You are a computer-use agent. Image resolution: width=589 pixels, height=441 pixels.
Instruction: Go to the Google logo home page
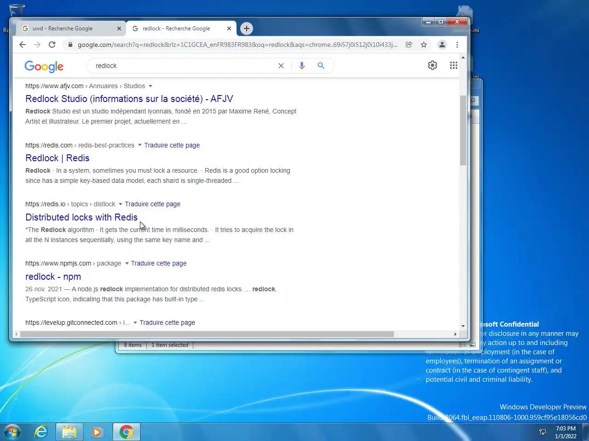pos(44,66)
